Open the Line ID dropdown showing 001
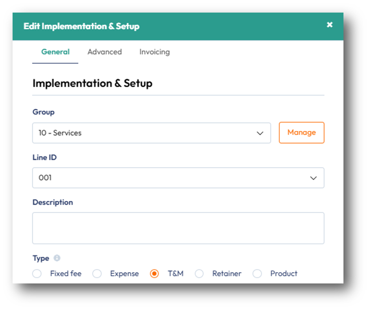The height and width of the screenshot is (309, 369). 178,178
